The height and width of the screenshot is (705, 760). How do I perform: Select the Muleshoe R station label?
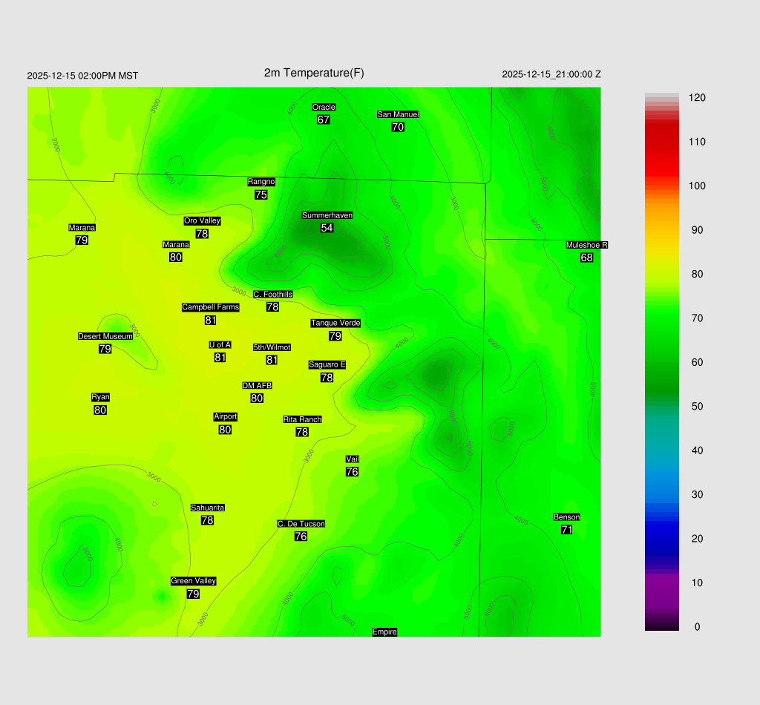coord(587,245)
